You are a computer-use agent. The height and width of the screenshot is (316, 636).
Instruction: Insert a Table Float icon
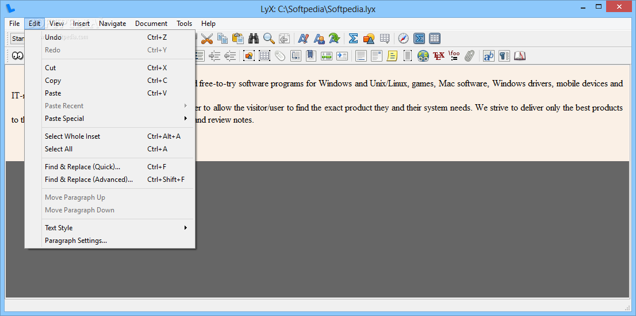tap(265, 56)
